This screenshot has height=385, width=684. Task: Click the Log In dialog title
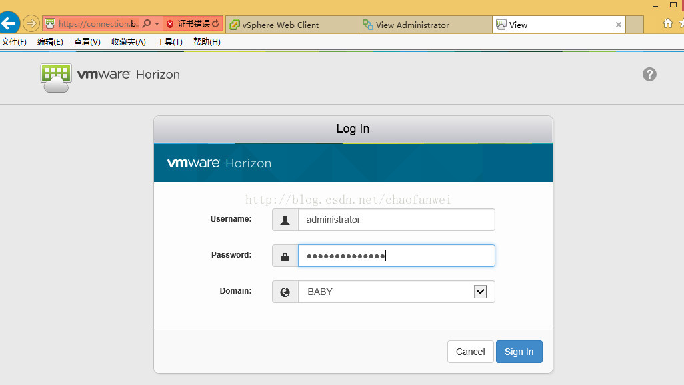click(x=353, y=129)
